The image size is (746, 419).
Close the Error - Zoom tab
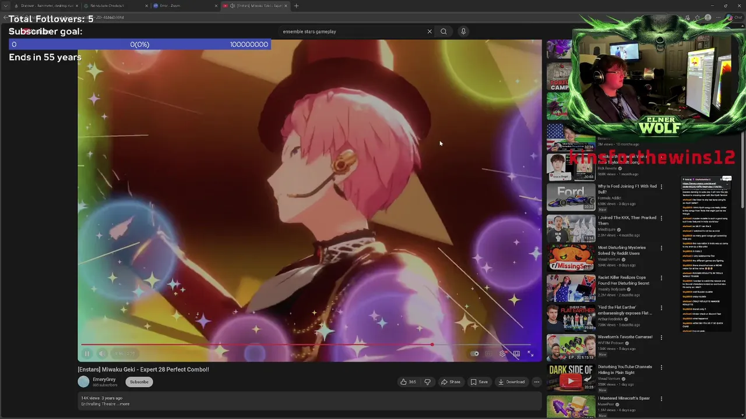point(216,6)
